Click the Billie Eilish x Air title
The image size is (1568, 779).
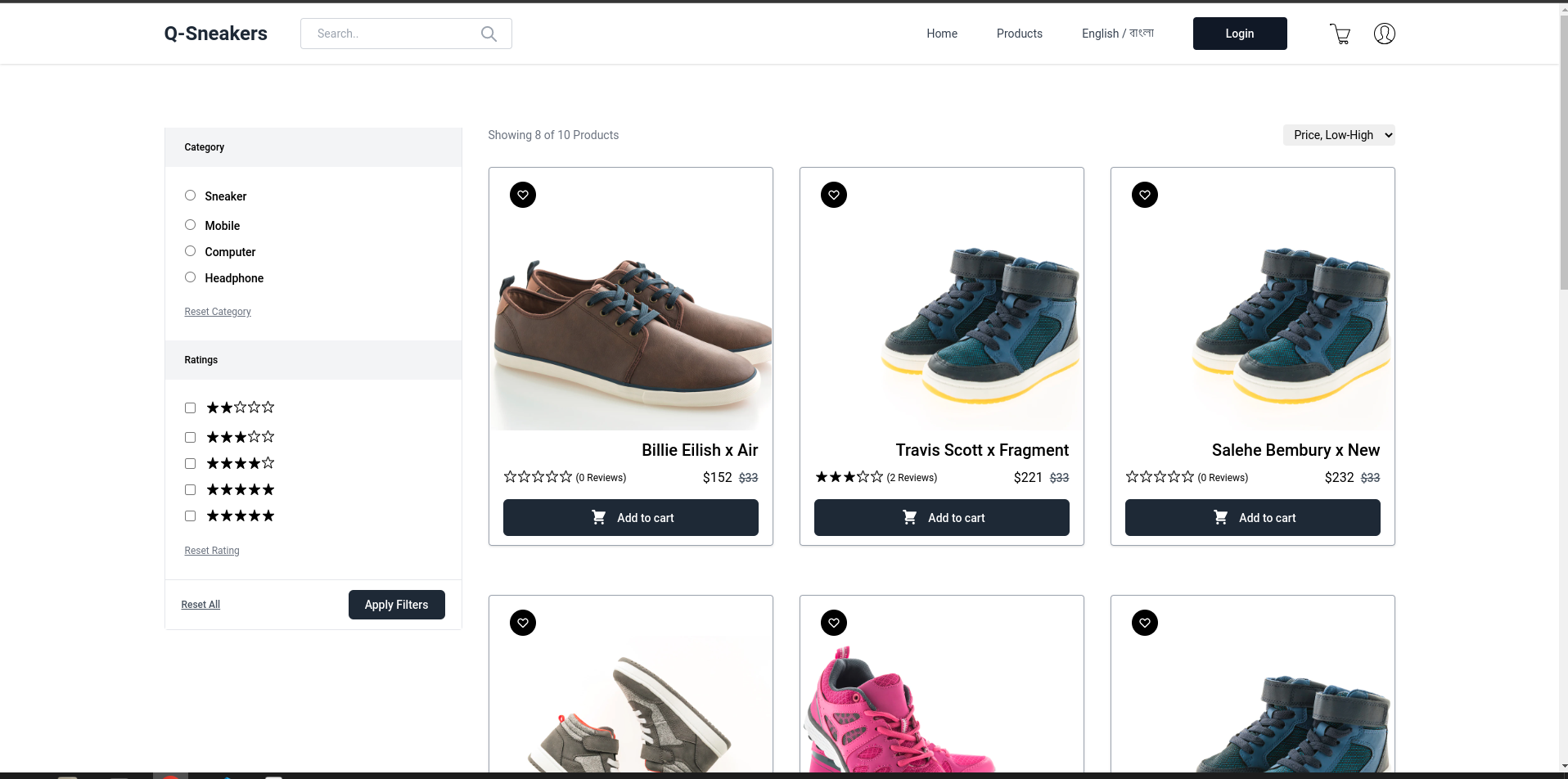point(700,450)
